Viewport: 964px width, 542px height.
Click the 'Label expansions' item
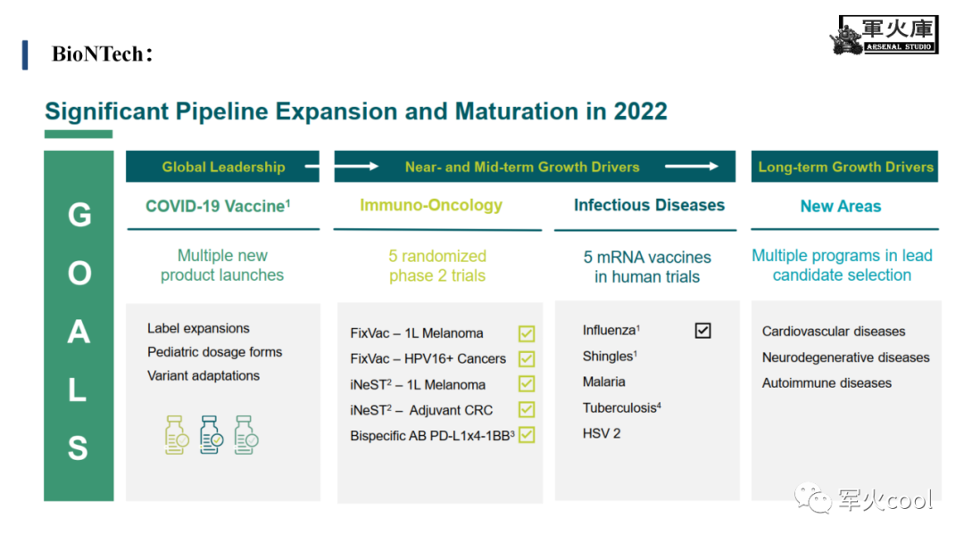[x=198, y=328]
